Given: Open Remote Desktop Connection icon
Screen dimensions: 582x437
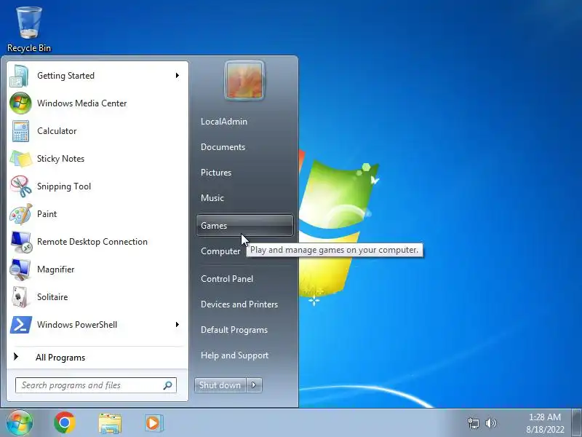Looking at the screenshot, I should [x=21, y=242].
